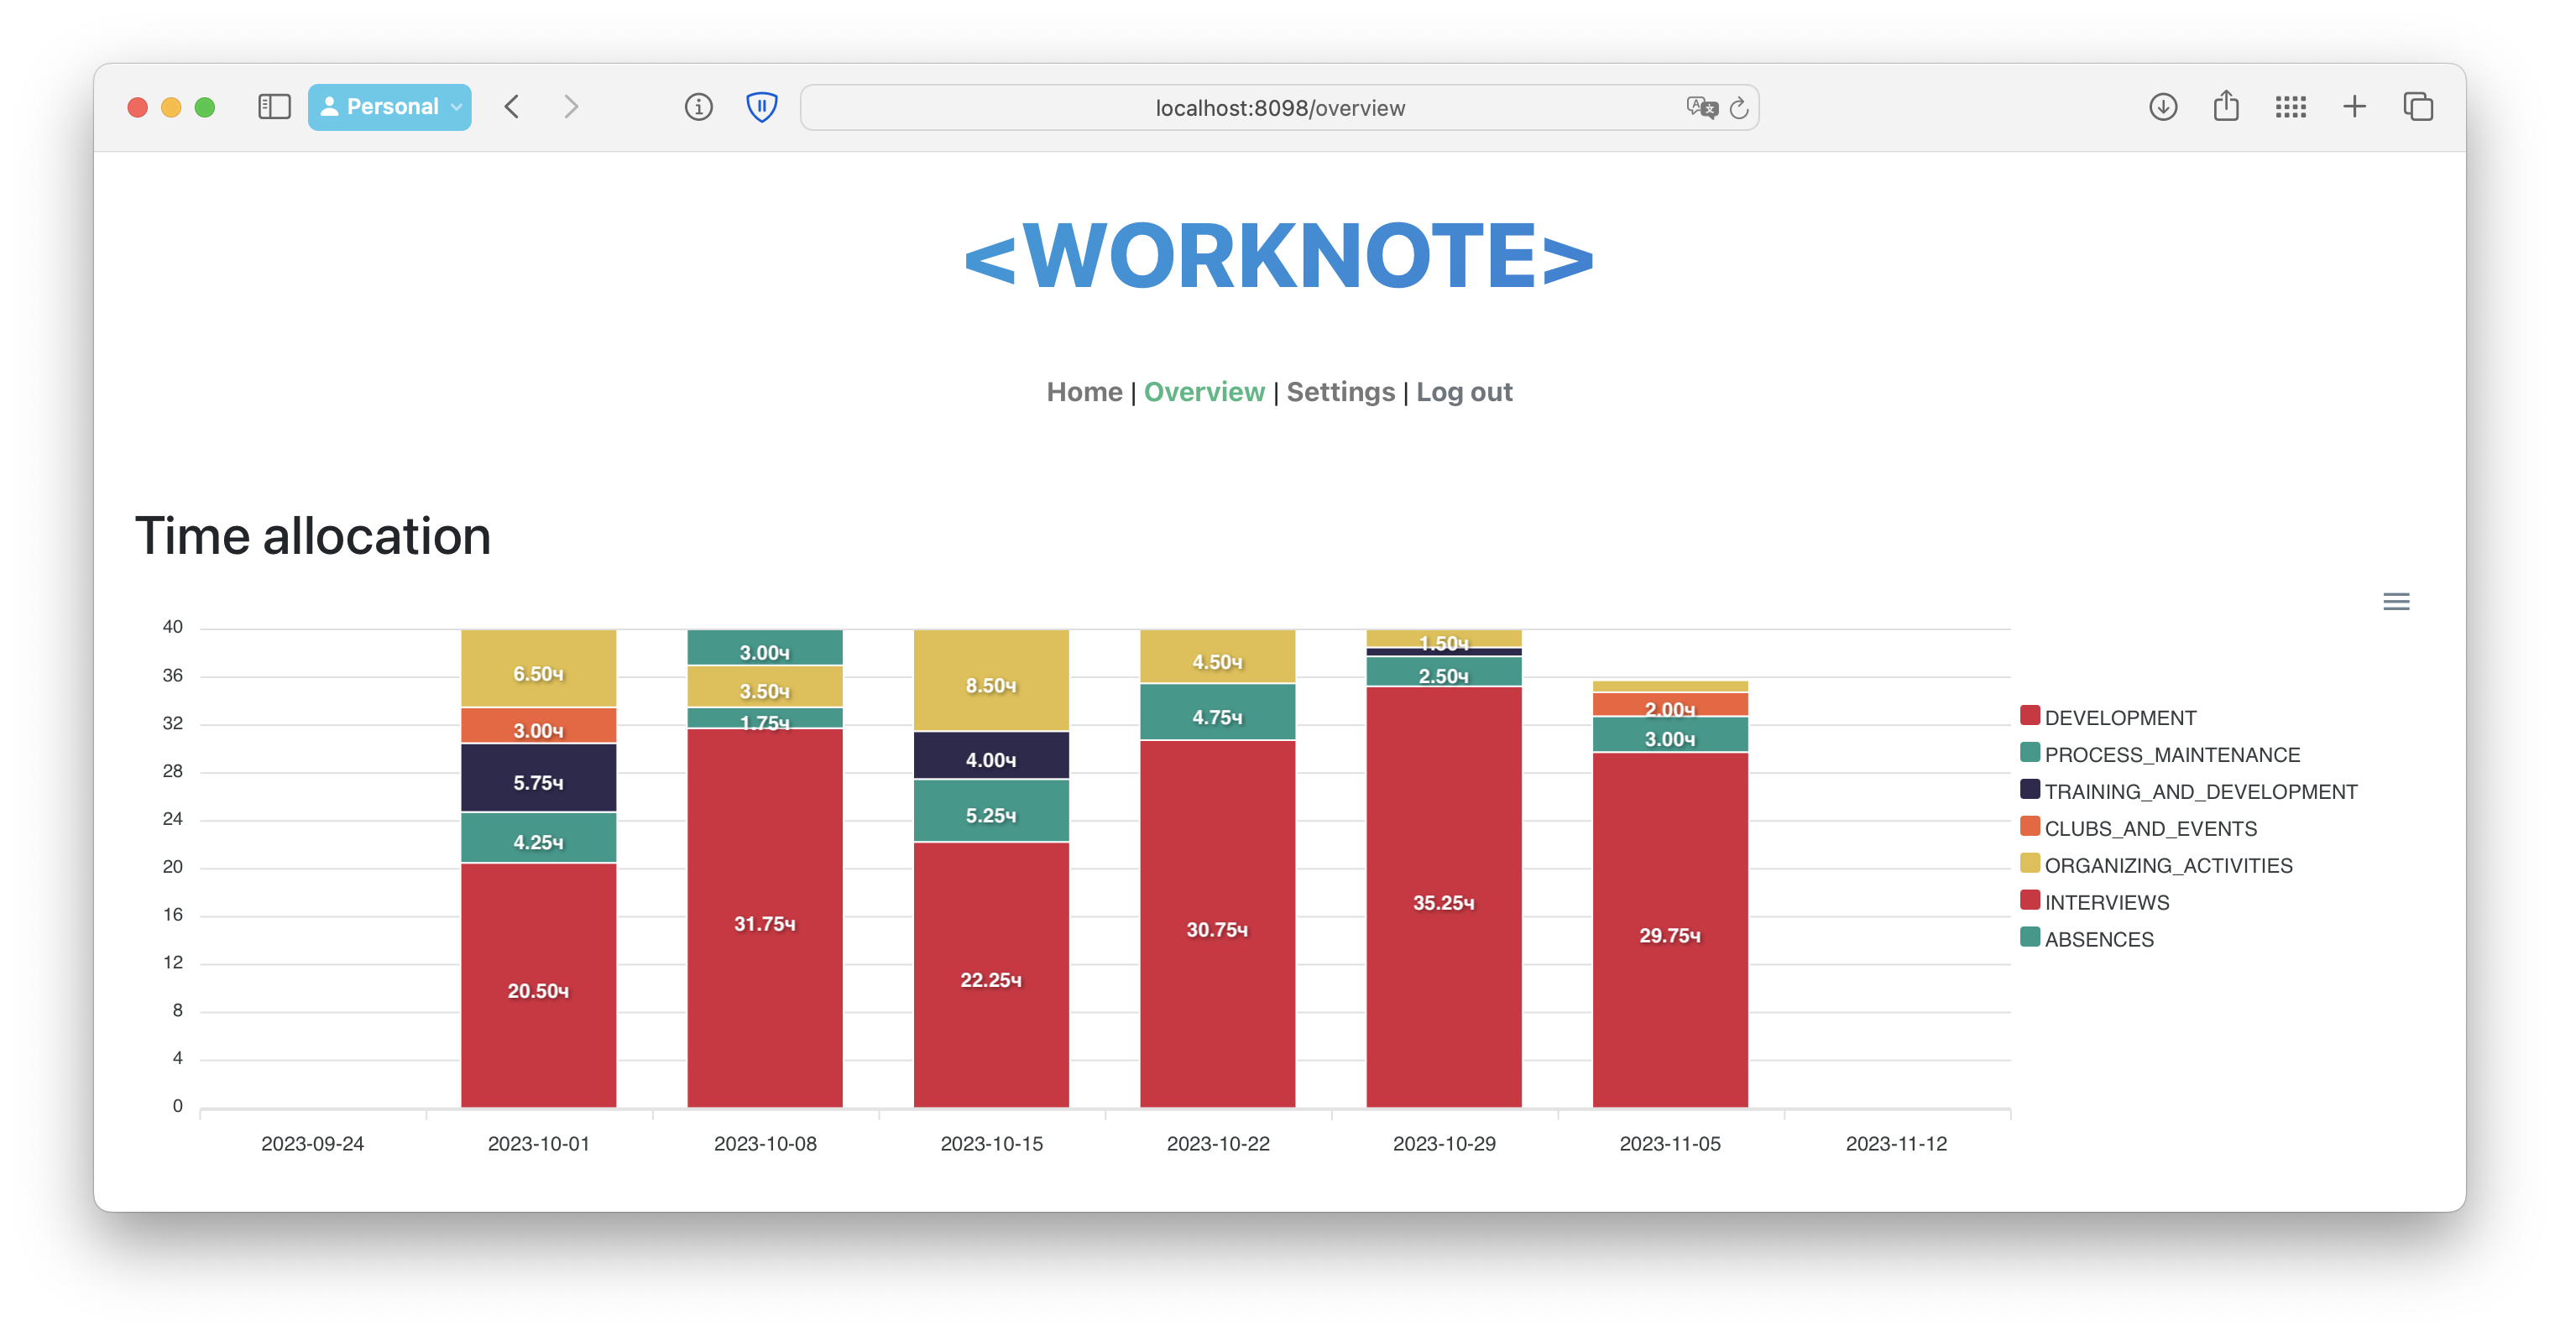2560x1336 pixels.
Task: Click the Log out link
Action: (1464, 391)
